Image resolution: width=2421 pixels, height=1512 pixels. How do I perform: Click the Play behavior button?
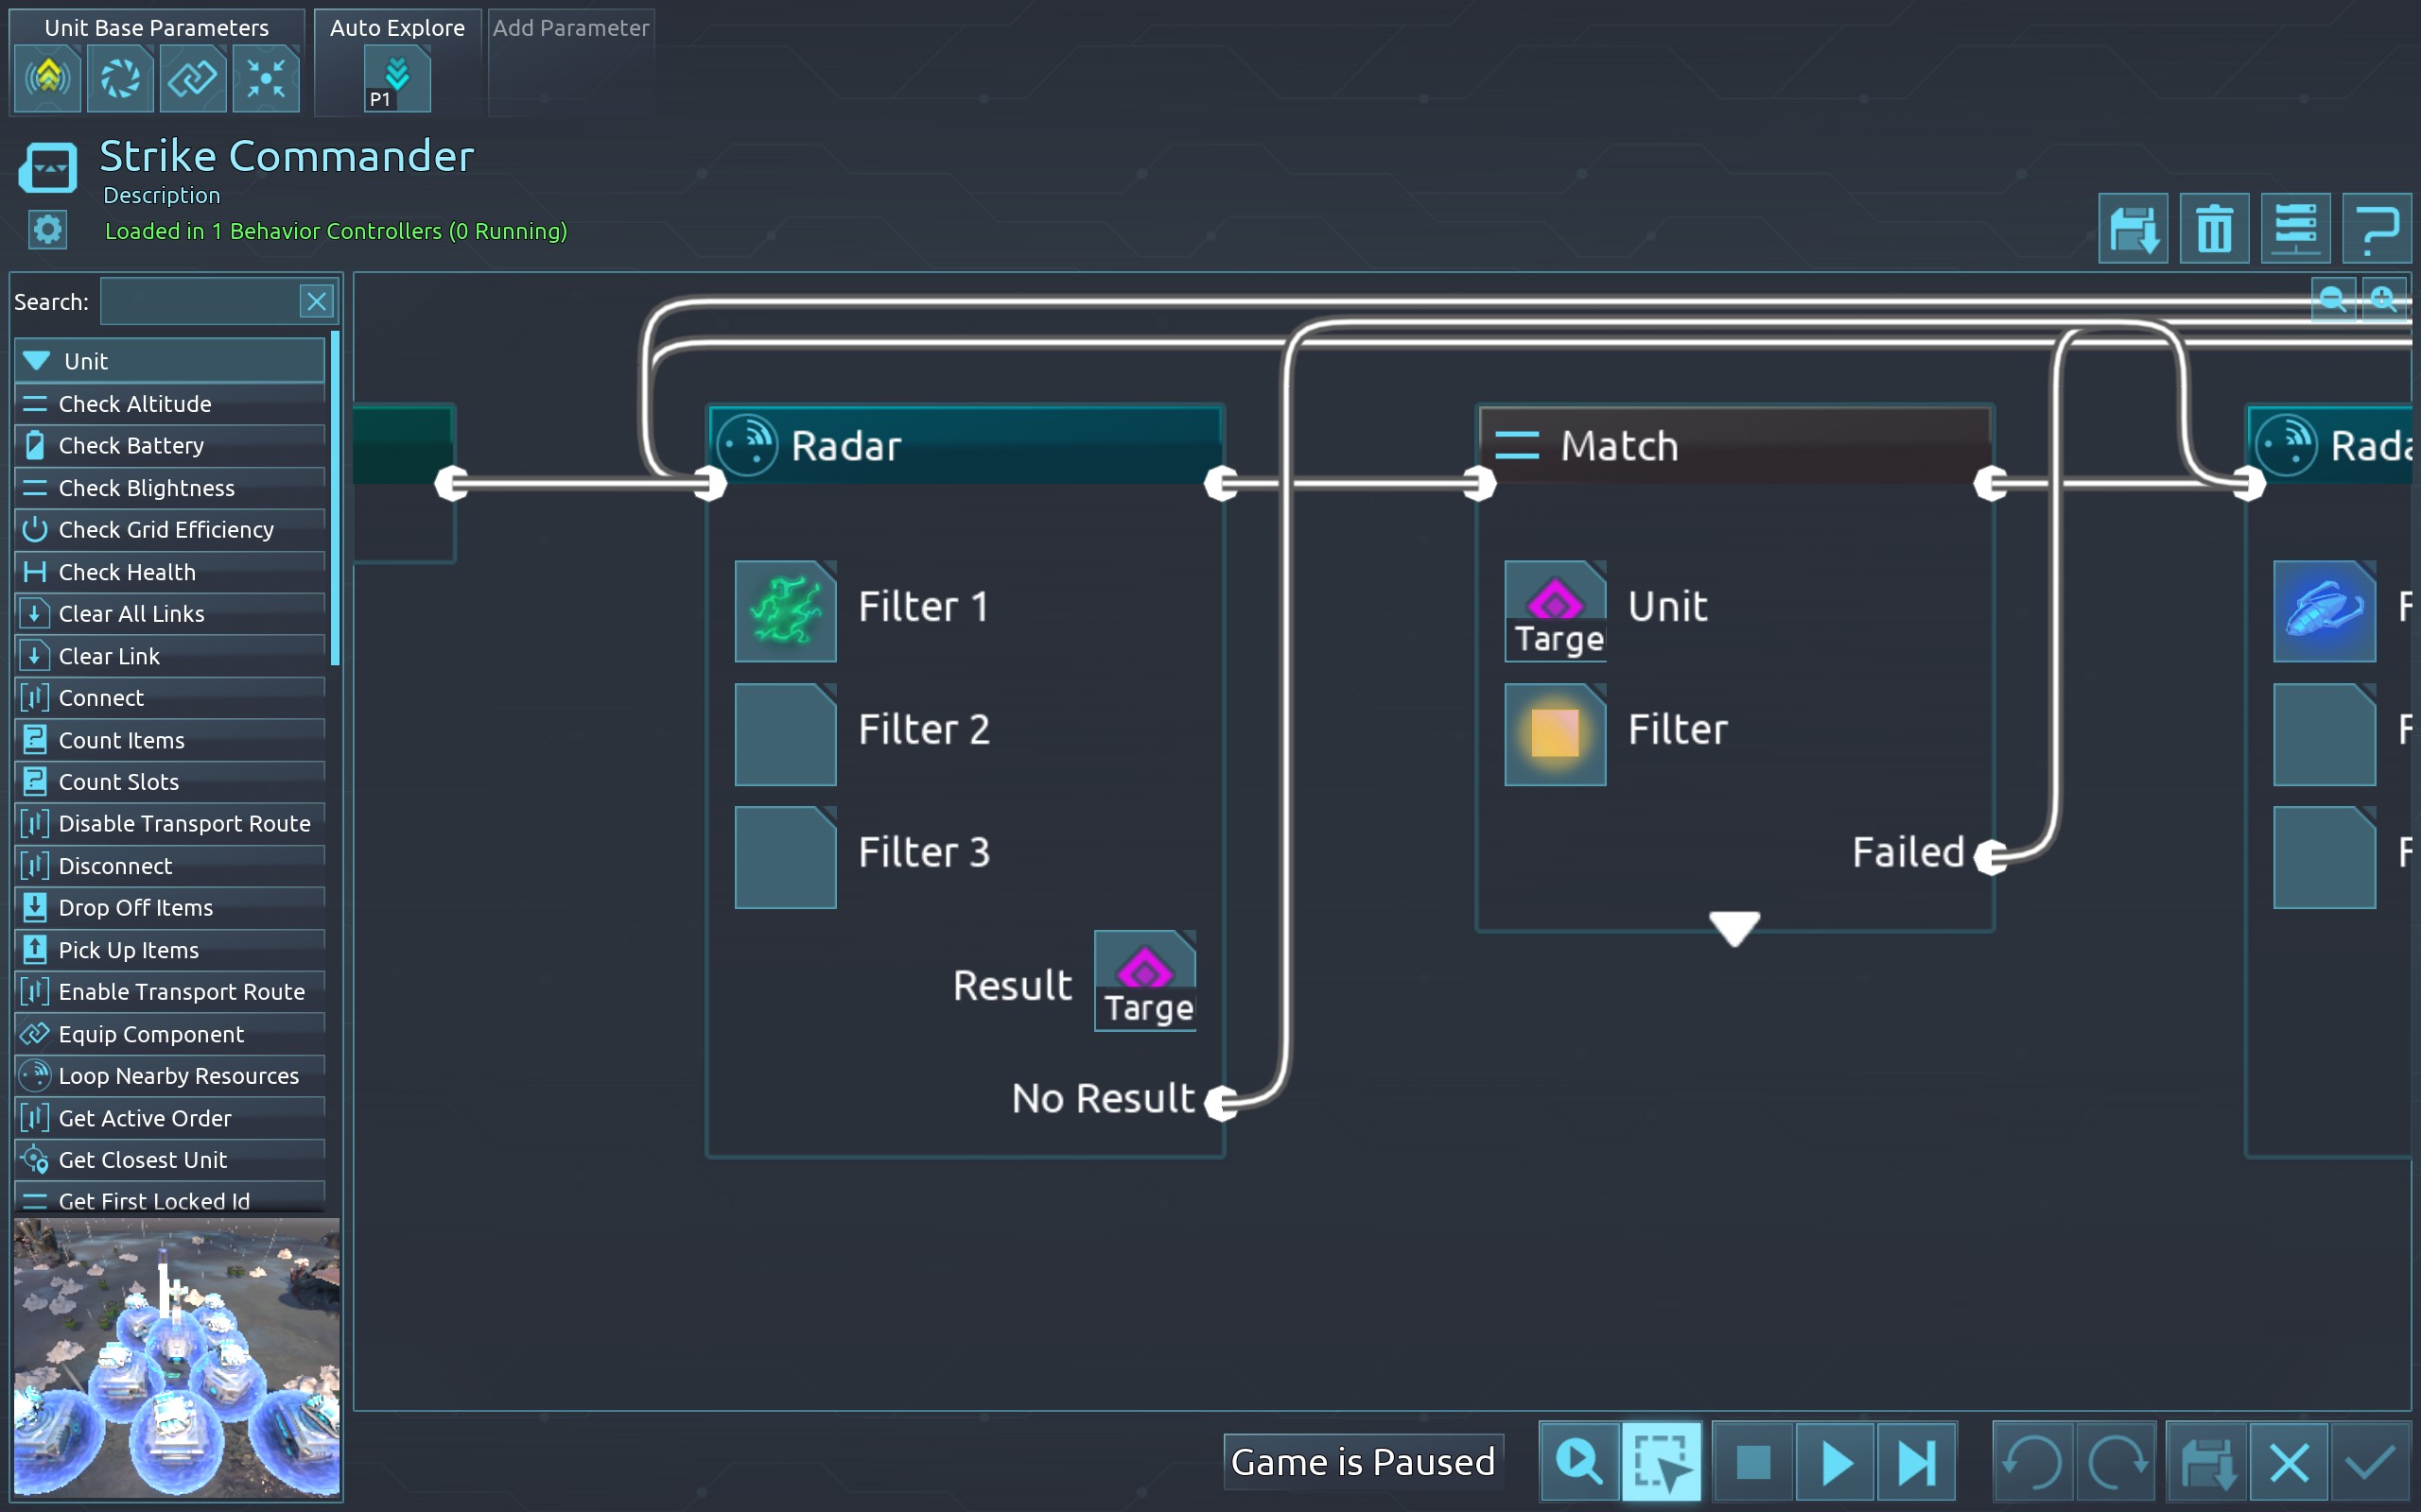point(1835,1462)
